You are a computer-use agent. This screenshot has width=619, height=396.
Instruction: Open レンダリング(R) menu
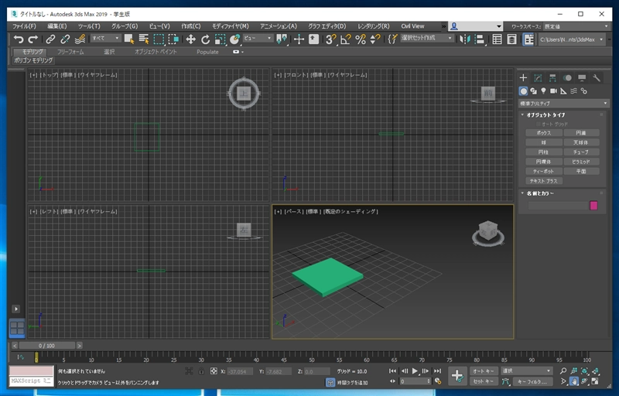coord(374,26)
